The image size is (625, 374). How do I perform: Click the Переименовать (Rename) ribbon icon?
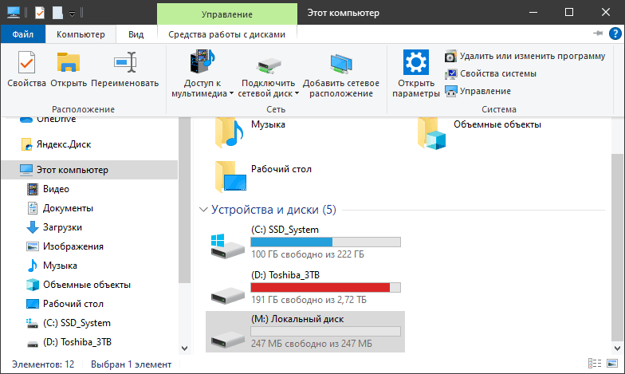(124, 64)
